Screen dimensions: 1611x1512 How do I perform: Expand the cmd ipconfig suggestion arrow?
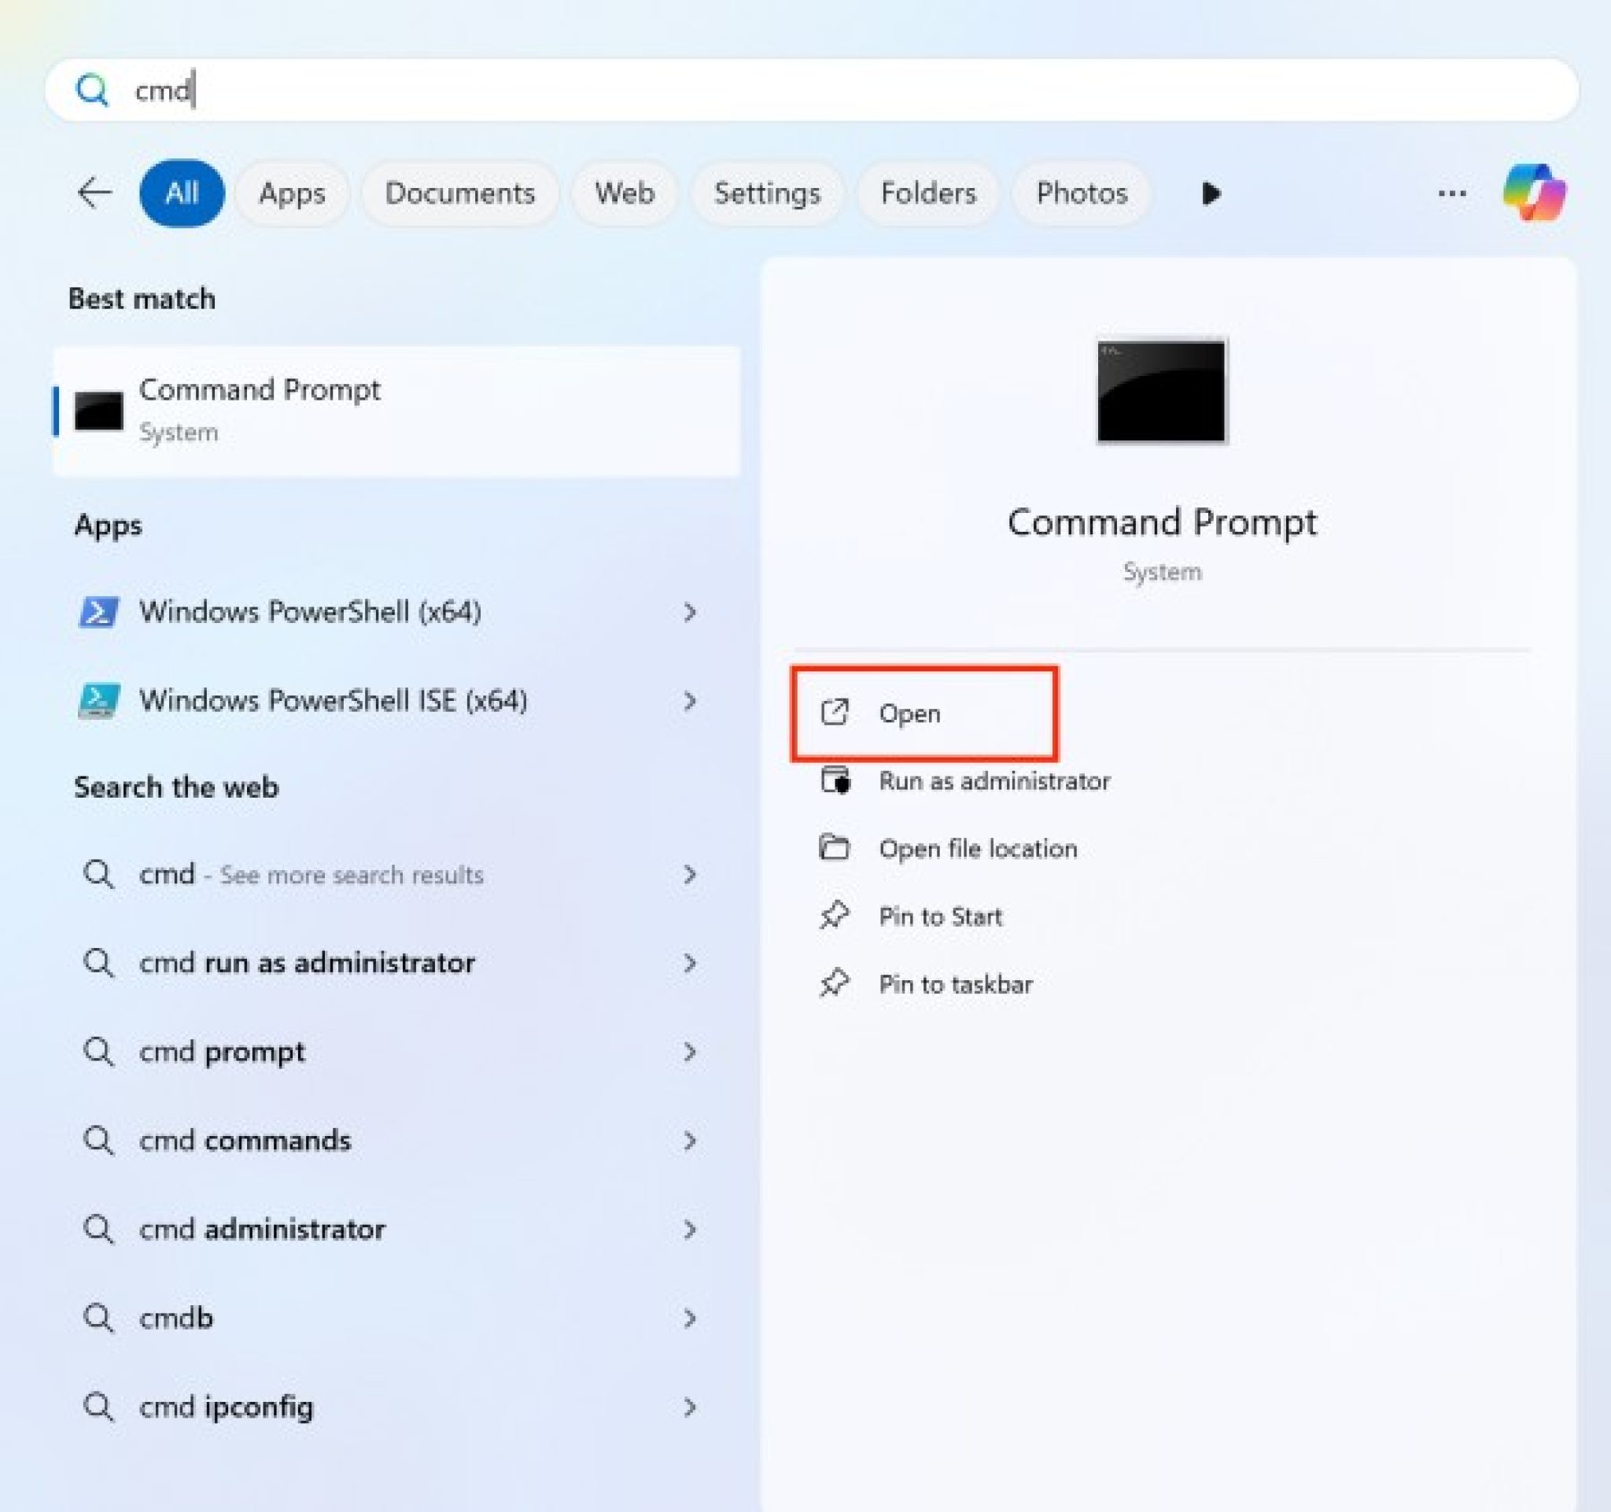pos(690,1407)
